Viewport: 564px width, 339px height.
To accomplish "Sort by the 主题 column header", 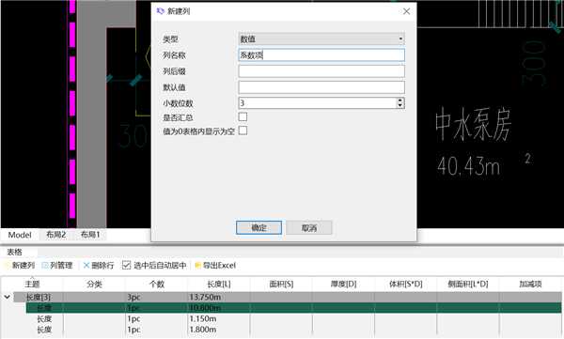I will 32,284.
